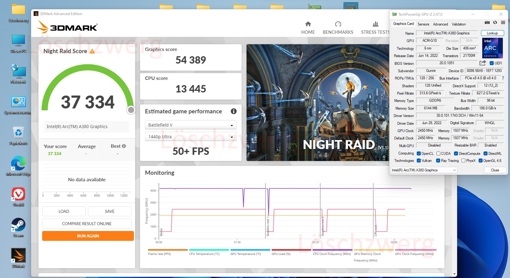510x278 pixels.
Task: Click the GPU Temperature legend color bar
Action: (x=250, y=250)
